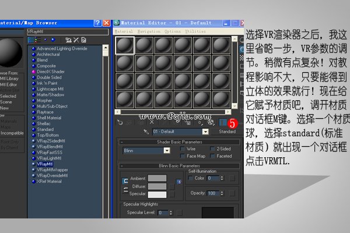
Task: Check the Face Map option
Action: pyautogui.click(x=183, y=156)
